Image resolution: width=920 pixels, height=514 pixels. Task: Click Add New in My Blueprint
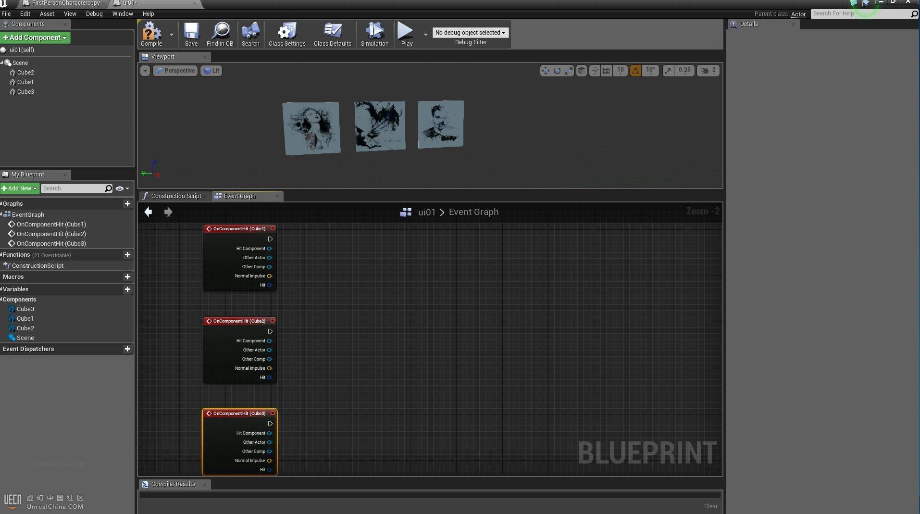[x=20, y=188]
